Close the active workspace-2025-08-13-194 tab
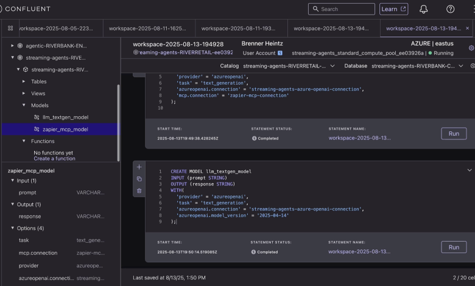The image size is (475, 286). pos(468,28)
